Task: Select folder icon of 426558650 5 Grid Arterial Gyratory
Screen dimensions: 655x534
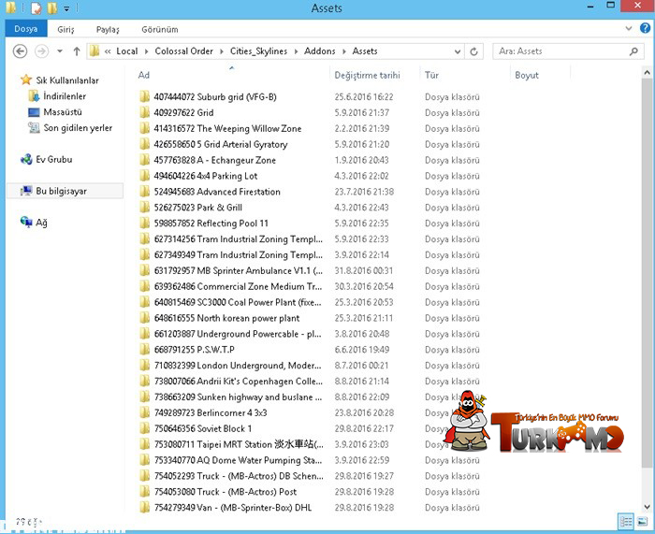Action: (144, 144)
